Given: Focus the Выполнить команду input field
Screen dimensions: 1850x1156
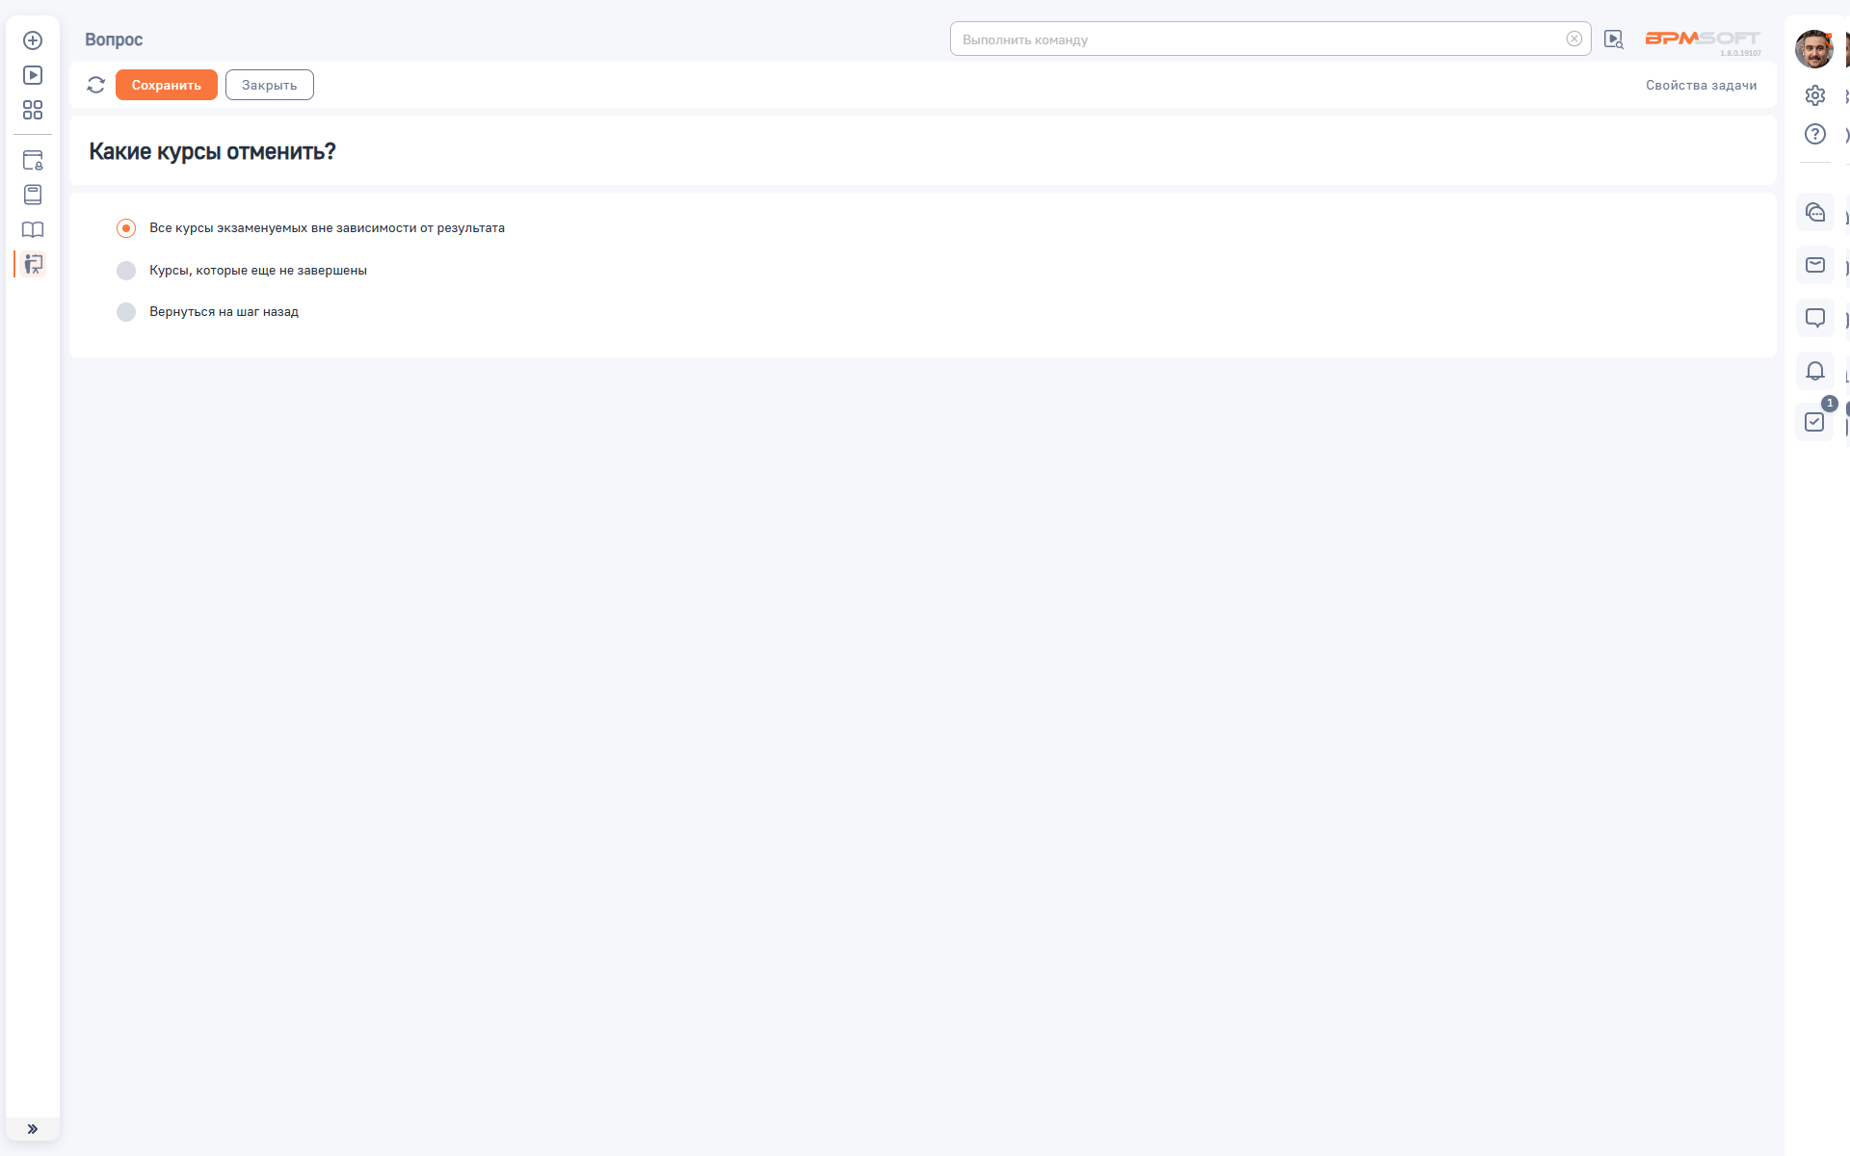Looking at the screenshot, I should coord(1253,39).
